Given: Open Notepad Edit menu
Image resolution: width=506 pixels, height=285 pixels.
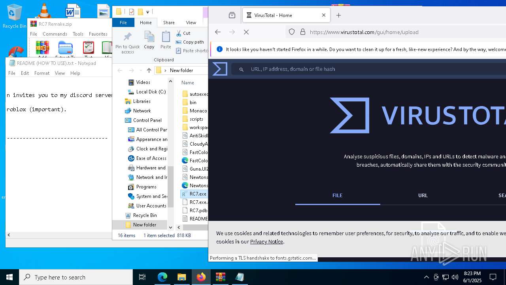Looking at the screenshot, I should pyautogui.click(x=25, y=73).
